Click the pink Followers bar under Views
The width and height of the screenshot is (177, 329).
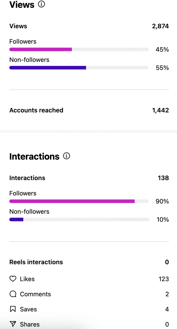tap(41, 49)
